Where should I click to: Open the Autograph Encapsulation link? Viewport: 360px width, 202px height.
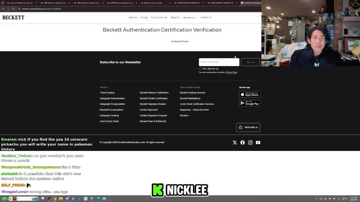pyautogui.click(x=112, y=104)
